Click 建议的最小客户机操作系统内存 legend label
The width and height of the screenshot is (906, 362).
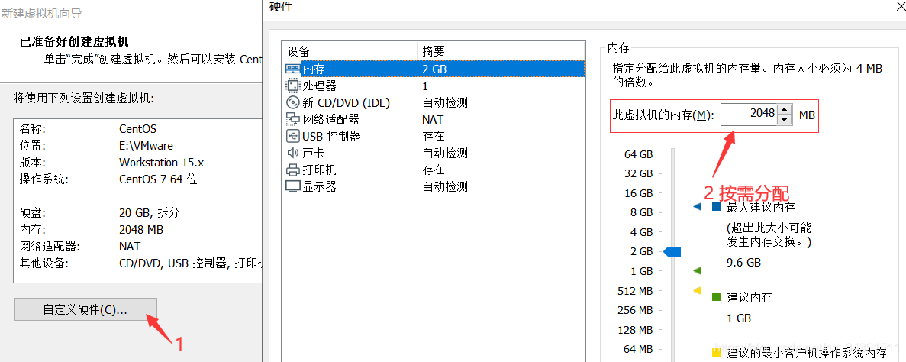tap(807, 352)
